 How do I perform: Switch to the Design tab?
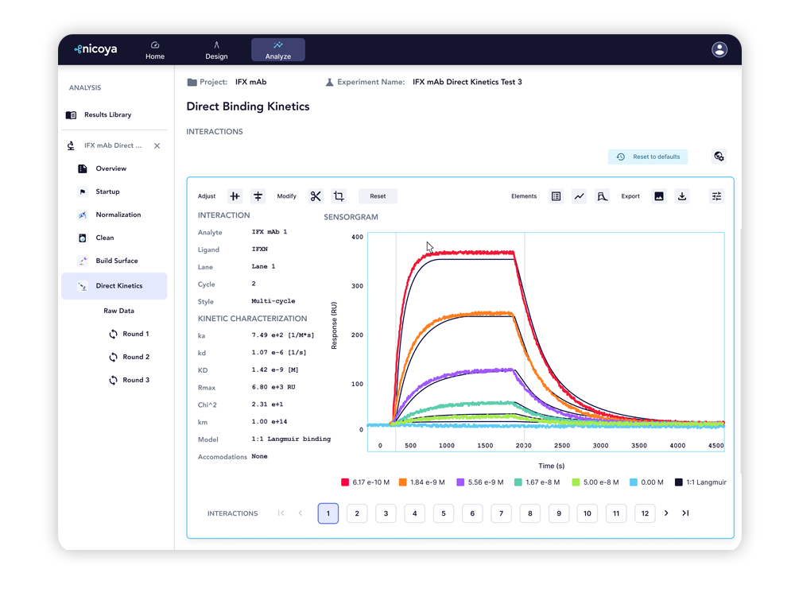click(216, 50)
